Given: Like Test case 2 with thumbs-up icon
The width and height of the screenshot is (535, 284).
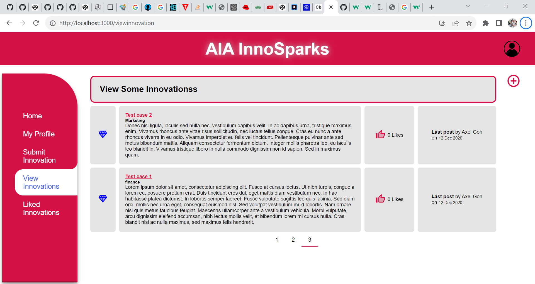Looking at the screenshot, I should (380, 135).
